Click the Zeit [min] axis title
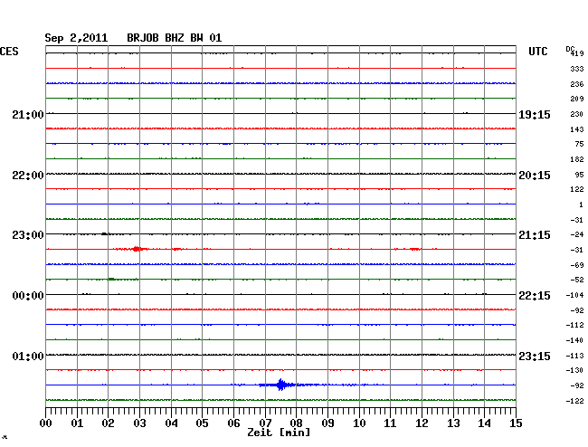 [279, 433]
